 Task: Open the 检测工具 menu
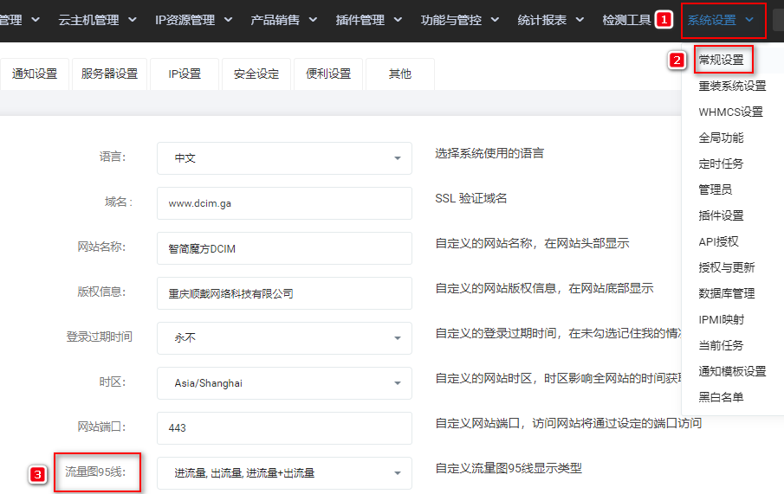coord(626,20)
